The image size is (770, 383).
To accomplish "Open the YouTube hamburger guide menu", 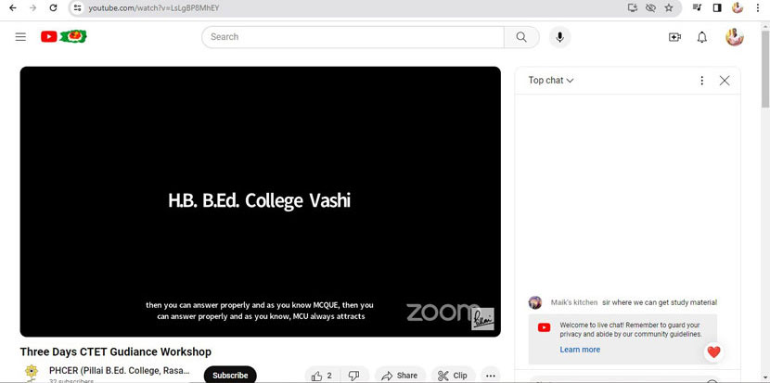I will (20, 37).
